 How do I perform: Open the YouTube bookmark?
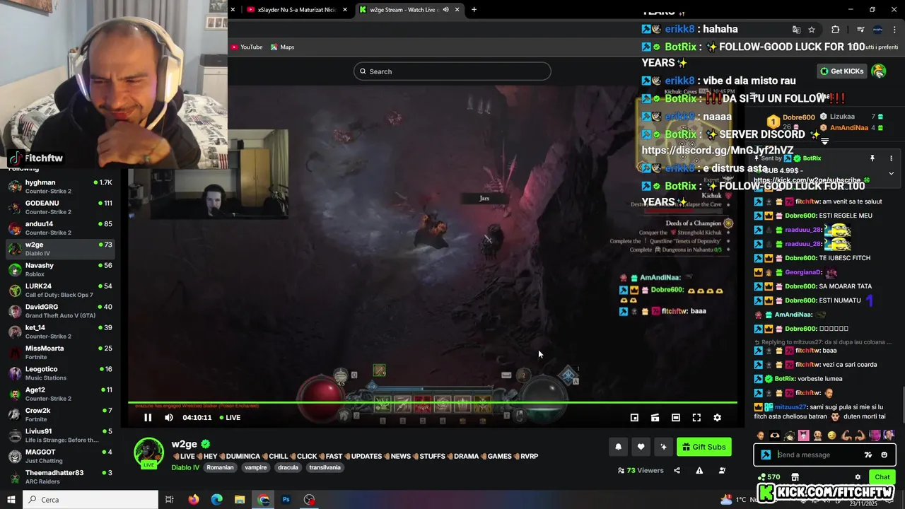[247, 47]
